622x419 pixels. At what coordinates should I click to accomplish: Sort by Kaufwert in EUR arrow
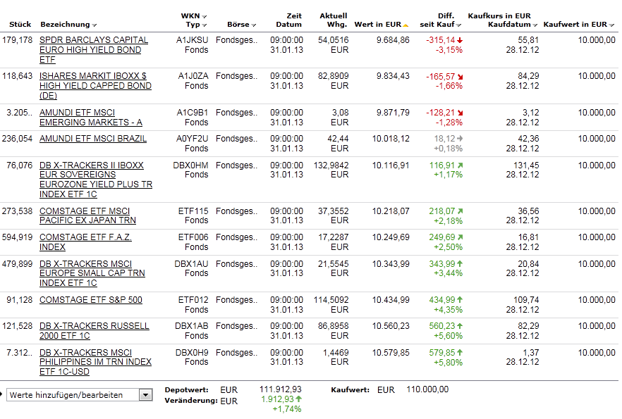pos(611,25)
